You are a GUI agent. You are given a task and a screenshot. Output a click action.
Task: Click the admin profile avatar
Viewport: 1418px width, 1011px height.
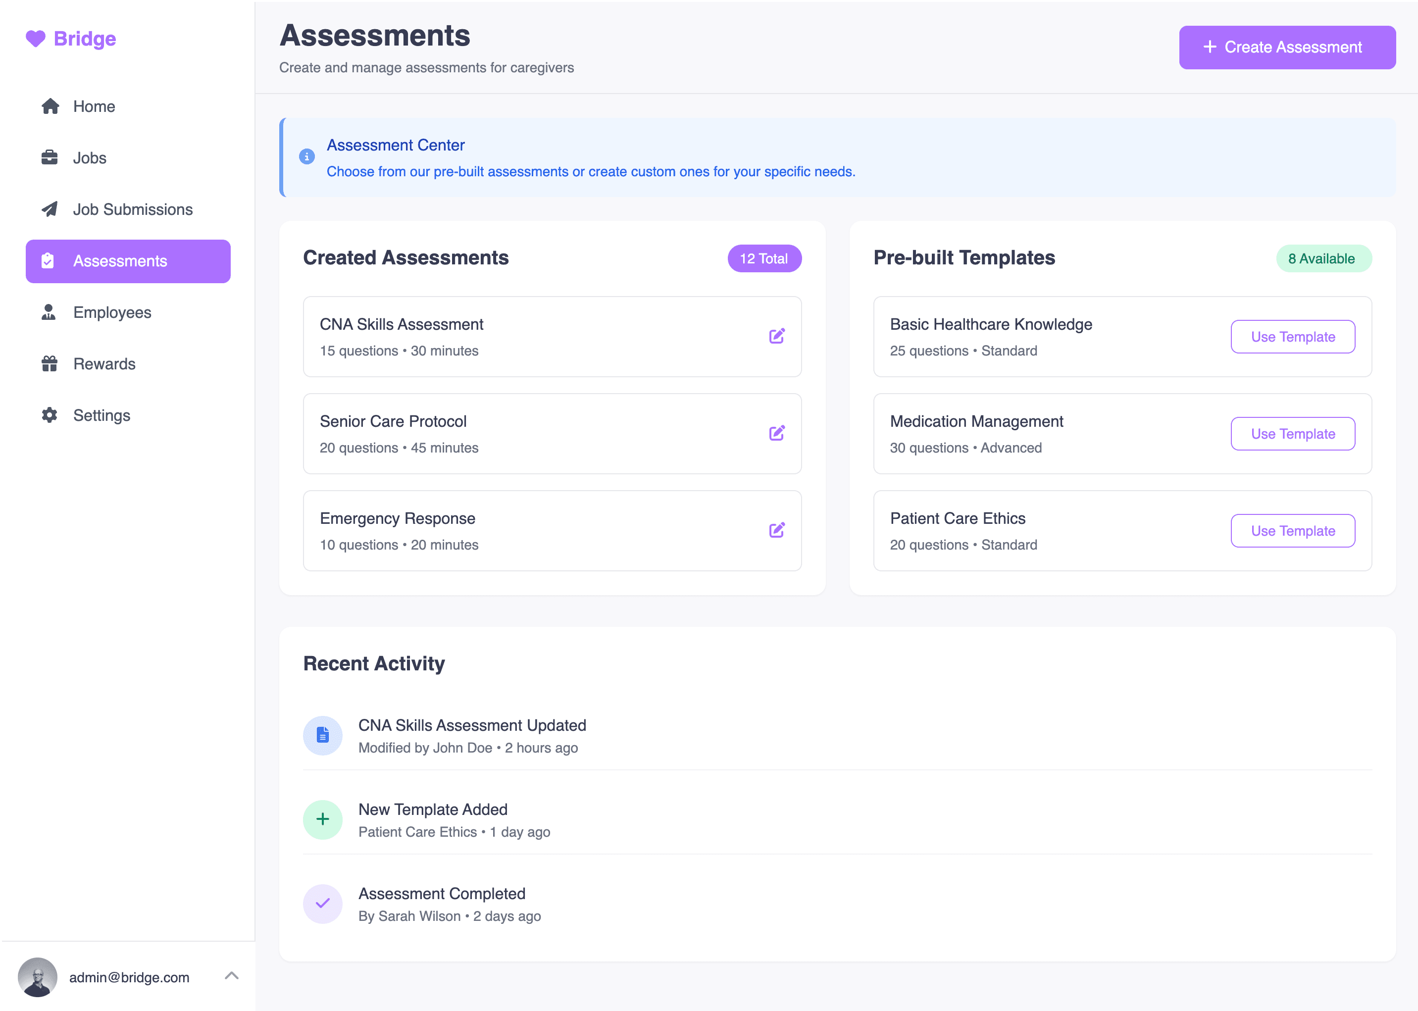(x=37, y=977)
